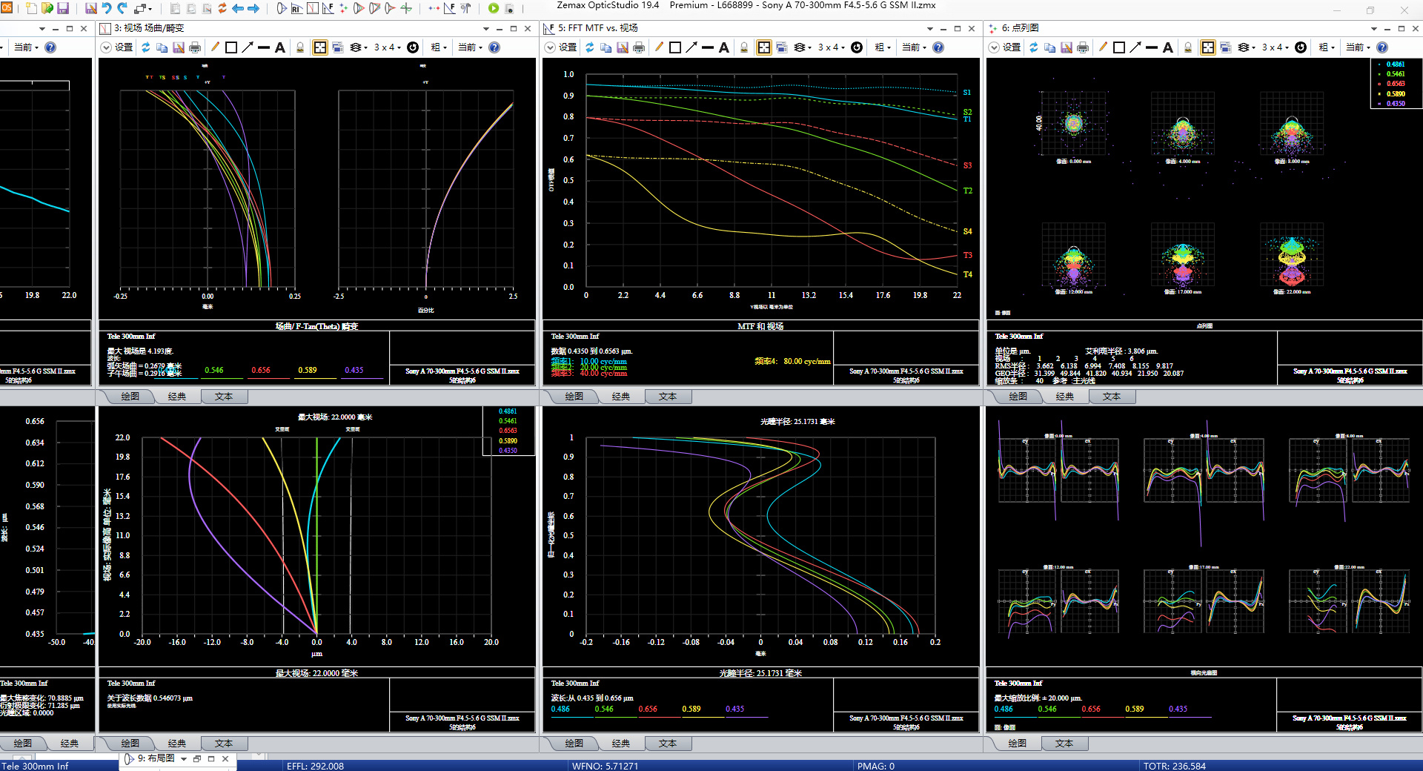This screenshot has width=1423, height=771.
Task: Copy the Field Curvature window image
Action: pyautogui.click(x=162, y=47)
